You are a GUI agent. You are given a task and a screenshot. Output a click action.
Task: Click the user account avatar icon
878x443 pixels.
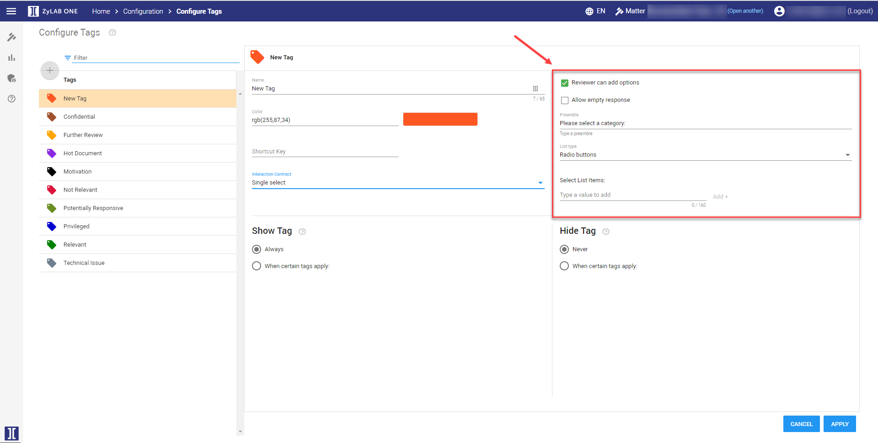coord(779,11)
